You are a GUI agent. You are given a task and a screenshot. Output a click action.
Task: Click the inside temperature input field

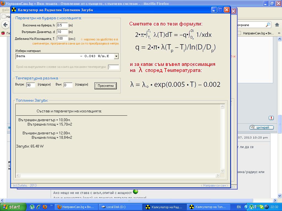click(x=31, y=85)
